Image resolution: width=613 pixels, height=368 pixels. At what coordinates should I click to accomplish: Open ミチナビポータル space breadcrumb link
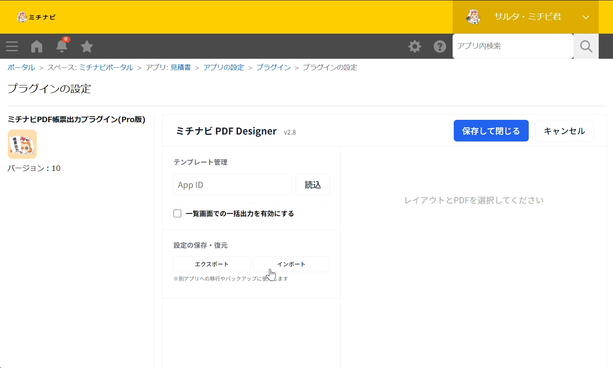[106, 67]
